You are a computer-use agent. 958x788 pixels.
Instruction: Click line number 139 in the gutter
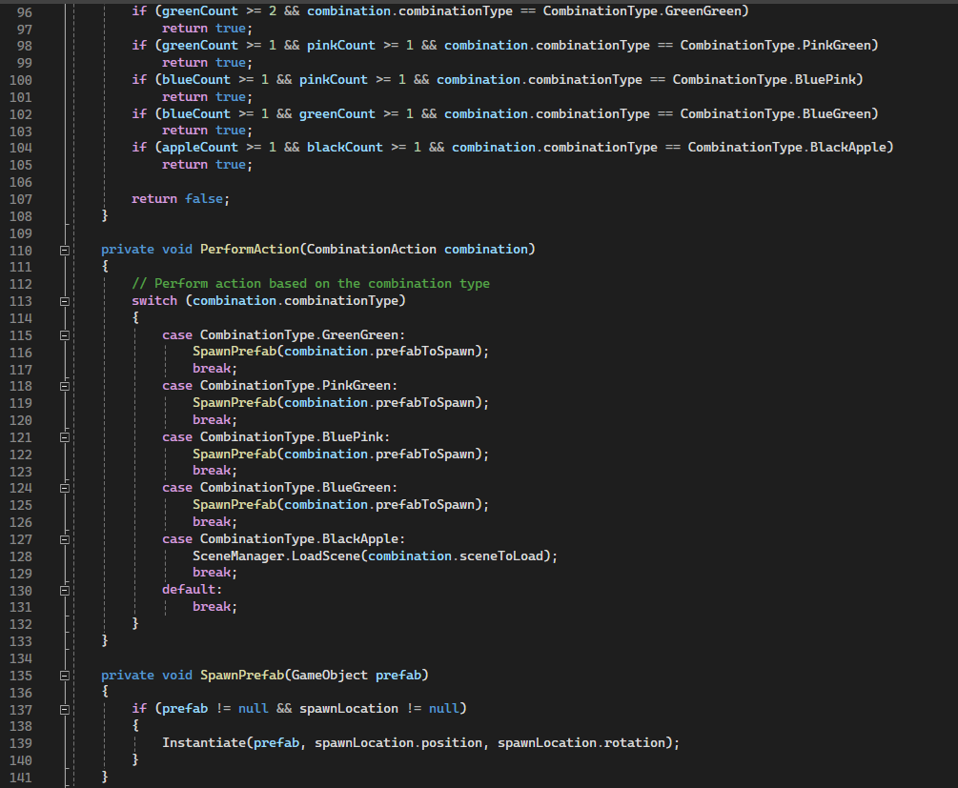tap(20, 743)
